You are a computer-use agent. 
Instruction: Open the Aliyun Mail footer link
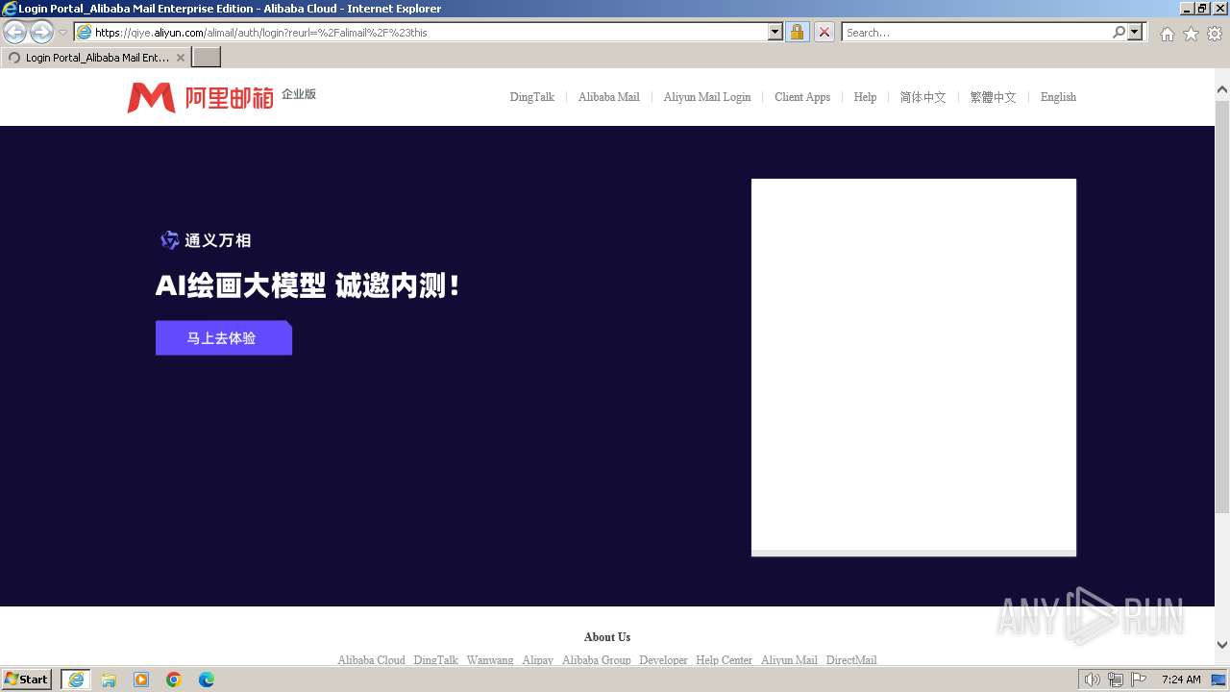[x=789, y=660]
